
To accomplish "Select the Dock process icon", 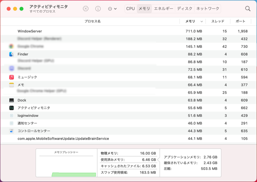I will point(11,100).
